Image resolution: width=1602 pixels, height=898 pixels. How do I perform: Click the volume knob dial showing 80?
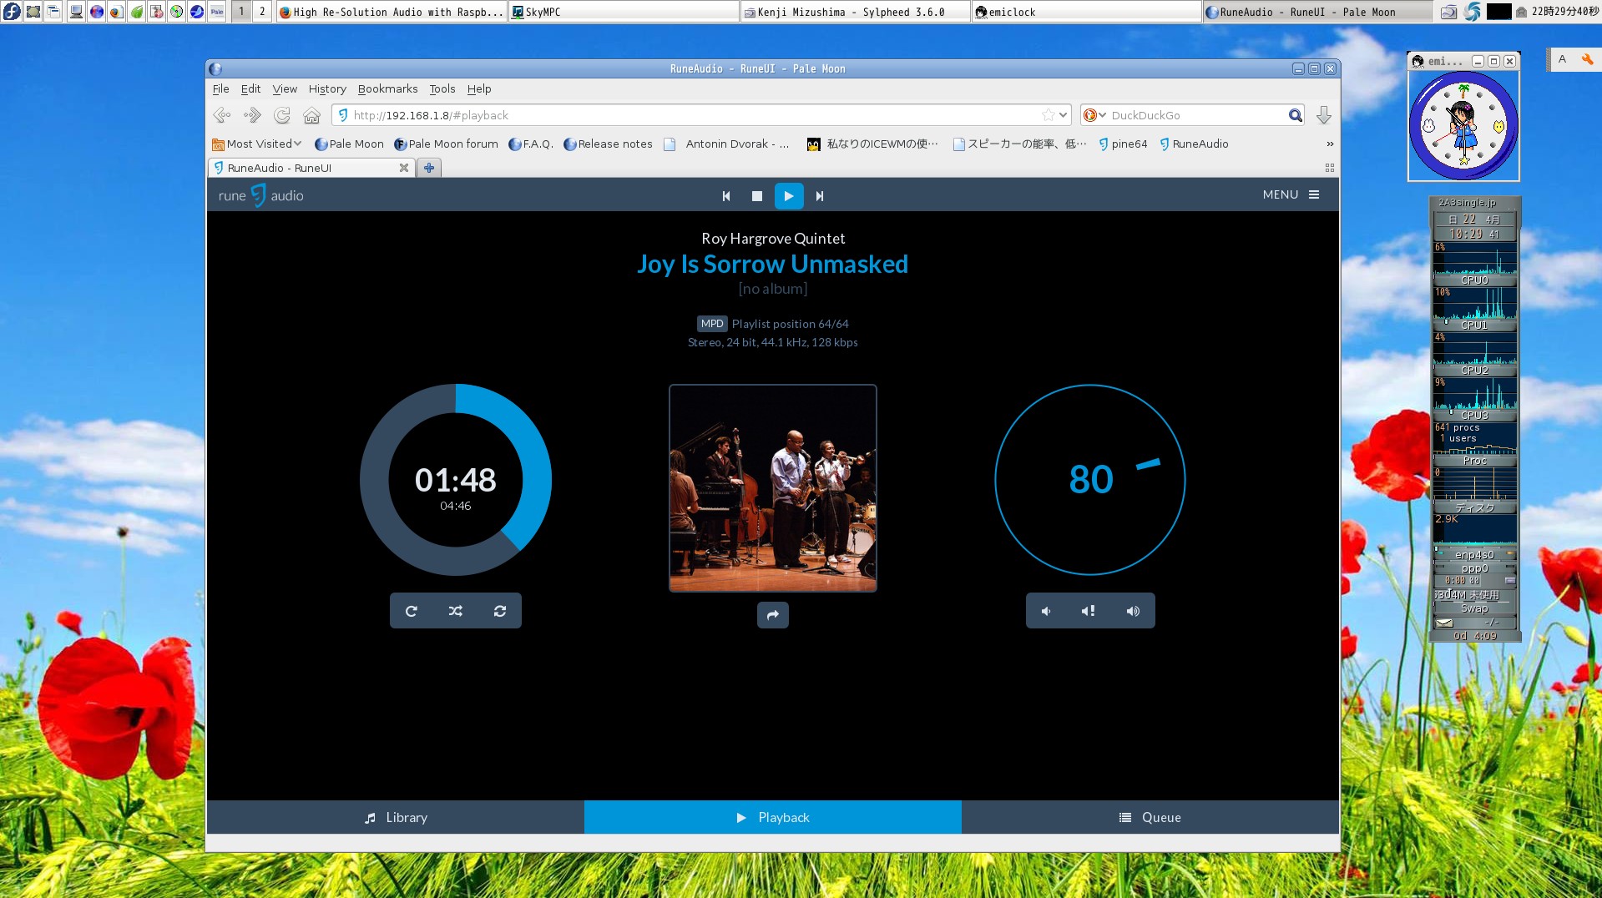pos(1089,479)
